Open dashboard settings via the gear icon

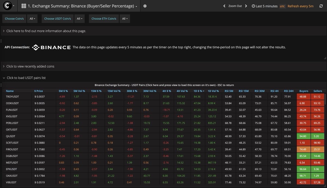[145, 6]
